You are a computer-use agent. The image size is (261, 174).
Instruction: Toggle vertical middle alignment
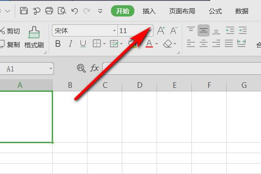click(x=204, y=30)
